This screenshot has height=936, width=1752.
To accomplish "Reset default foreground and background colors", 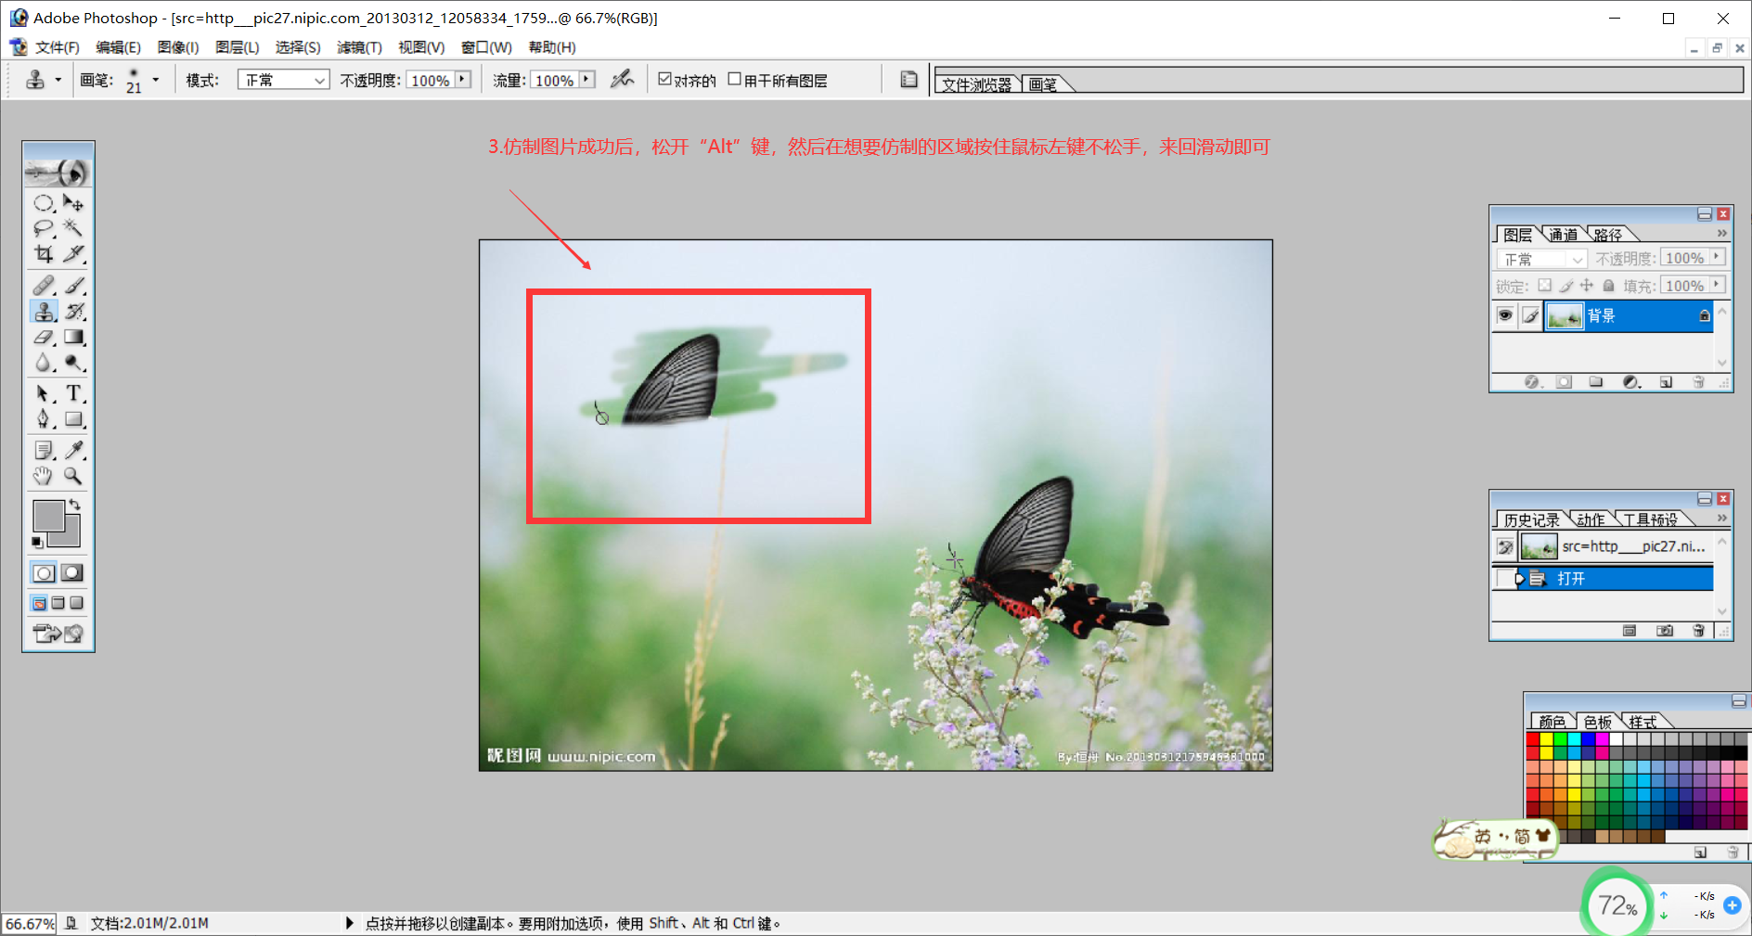I will 38,542.
